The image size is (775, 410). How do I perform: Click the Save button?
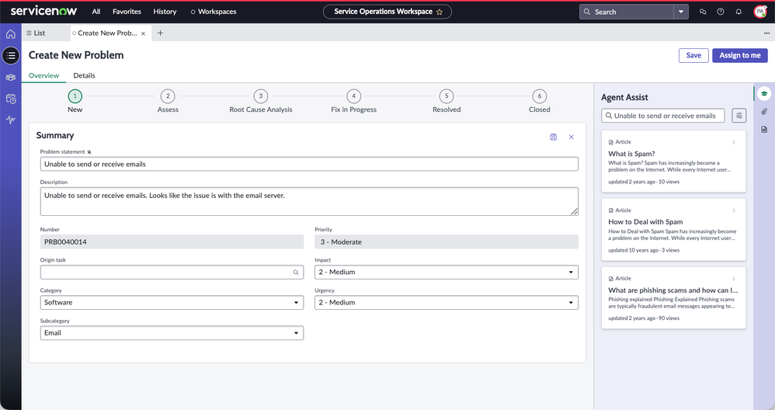click(x=693, y=55)
